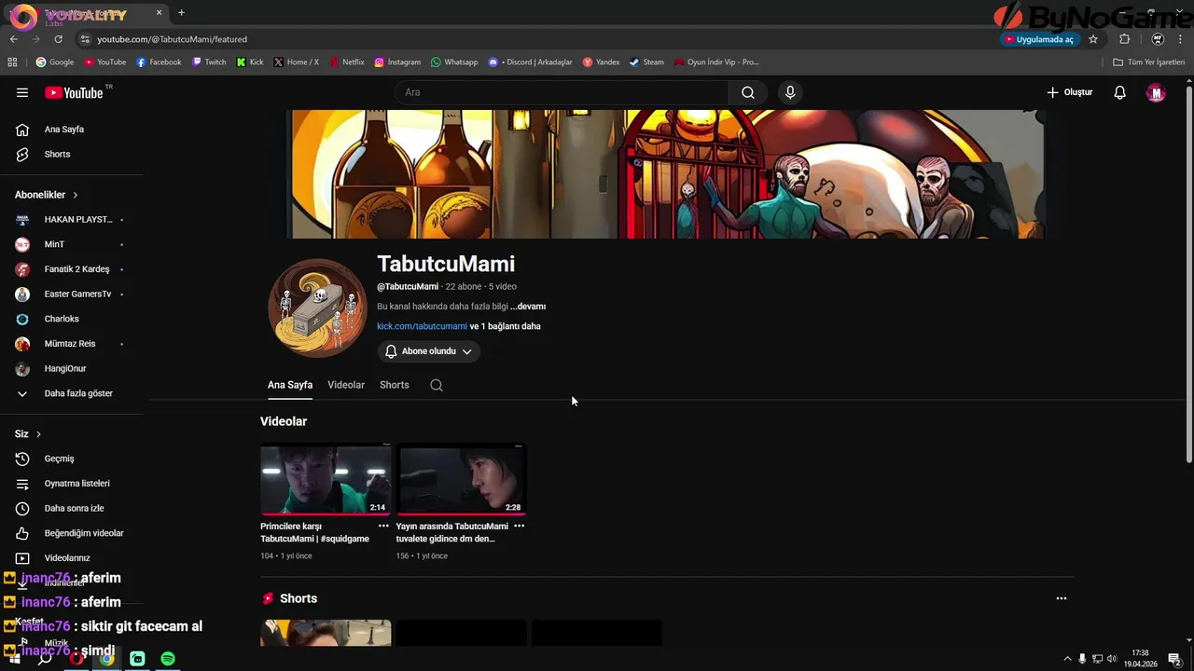This screenshot has width=1194, height=671.
Task: Open the Netflix bookmark
Action: tap(346, 62)
